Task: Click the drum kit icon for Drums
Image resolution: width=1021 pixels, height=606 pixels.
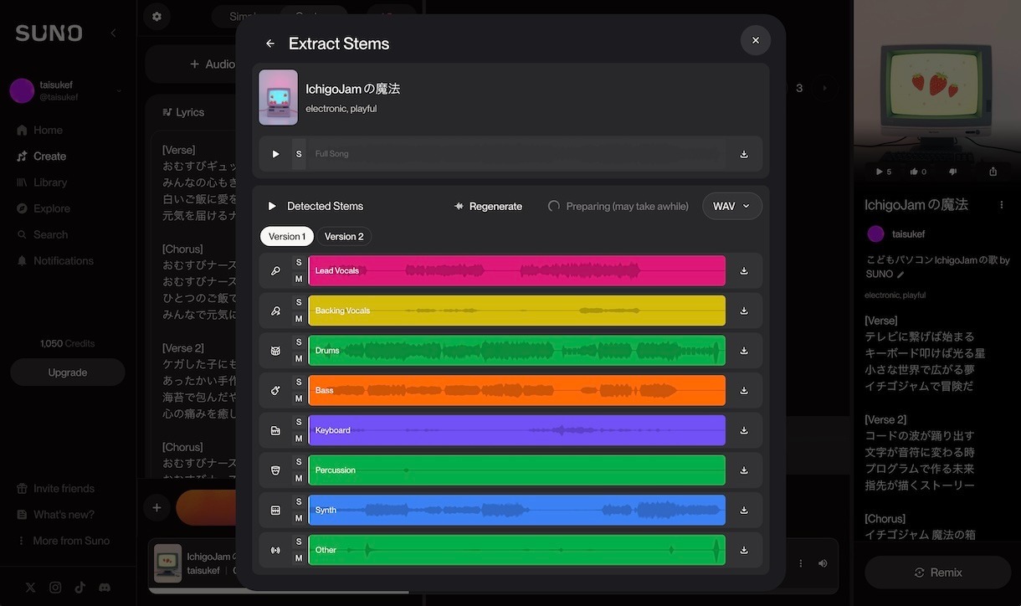Action: pyautogui.click(x=275, y=351)
